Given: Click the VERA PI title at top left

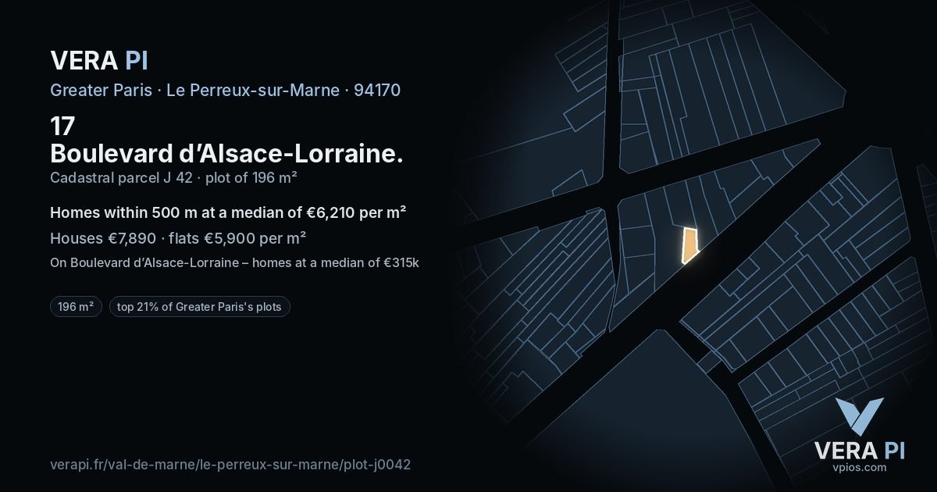Looking at the screenshot, I should point(99,60).
